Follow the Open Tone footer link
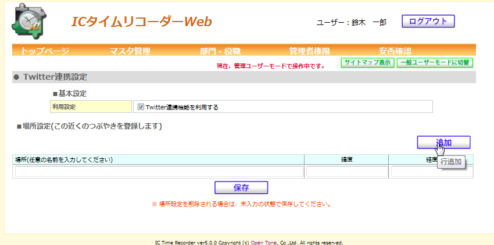Screen dimensions: 494x245 (x=264, y=242)
